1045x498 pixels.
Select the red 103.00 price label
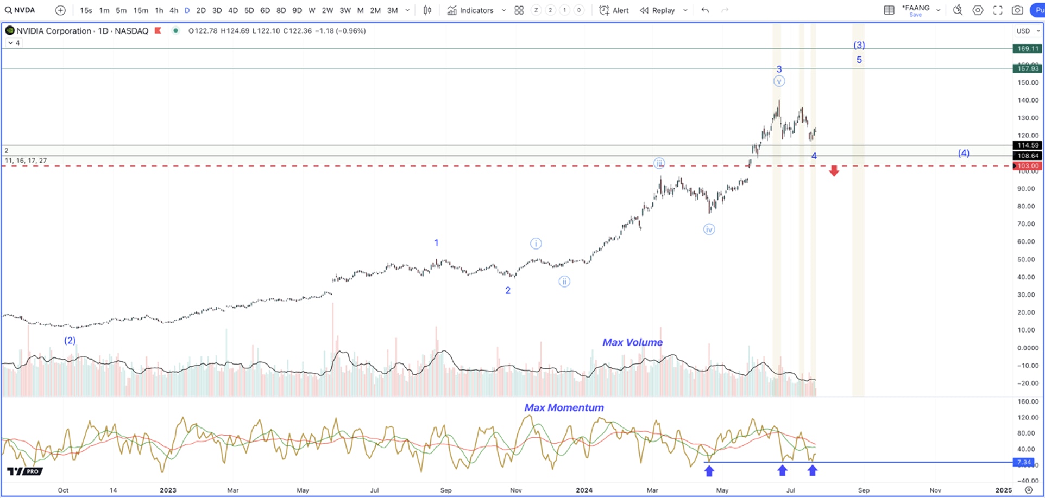(x=1027, y=166)
